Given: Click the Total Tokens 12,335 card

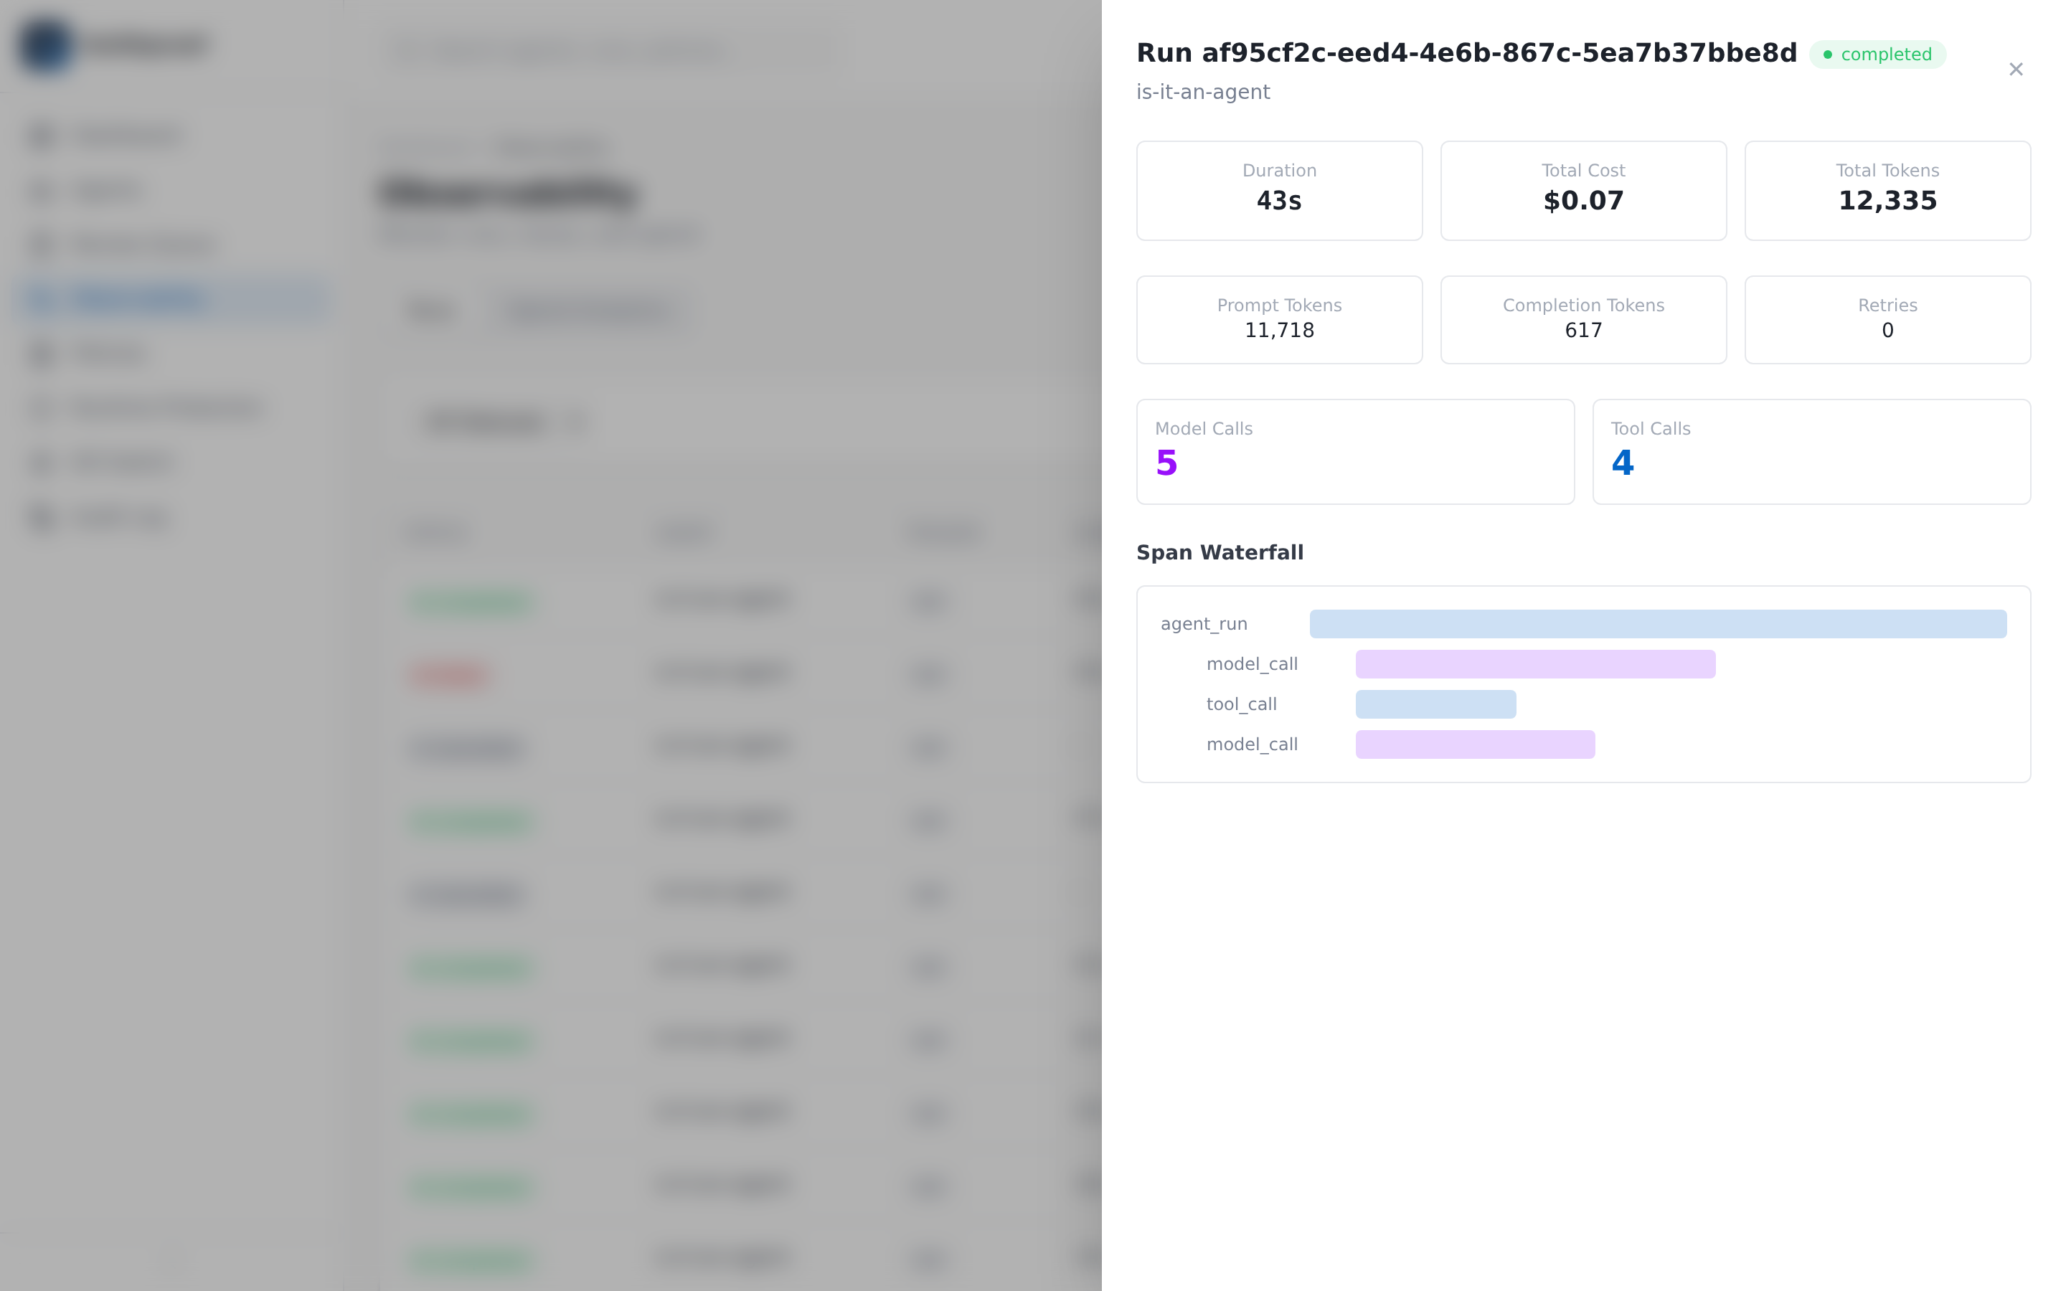Looking at the screenshot, I should (x=1887, y=190).
